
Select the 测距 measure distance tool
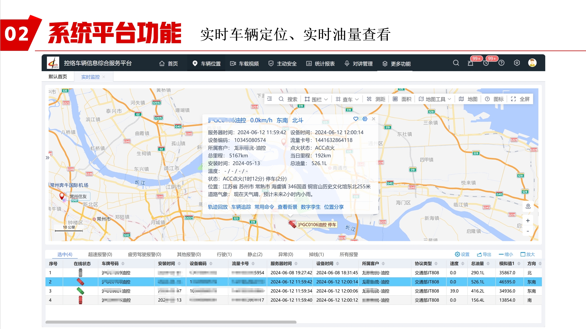tap(376, 99)
